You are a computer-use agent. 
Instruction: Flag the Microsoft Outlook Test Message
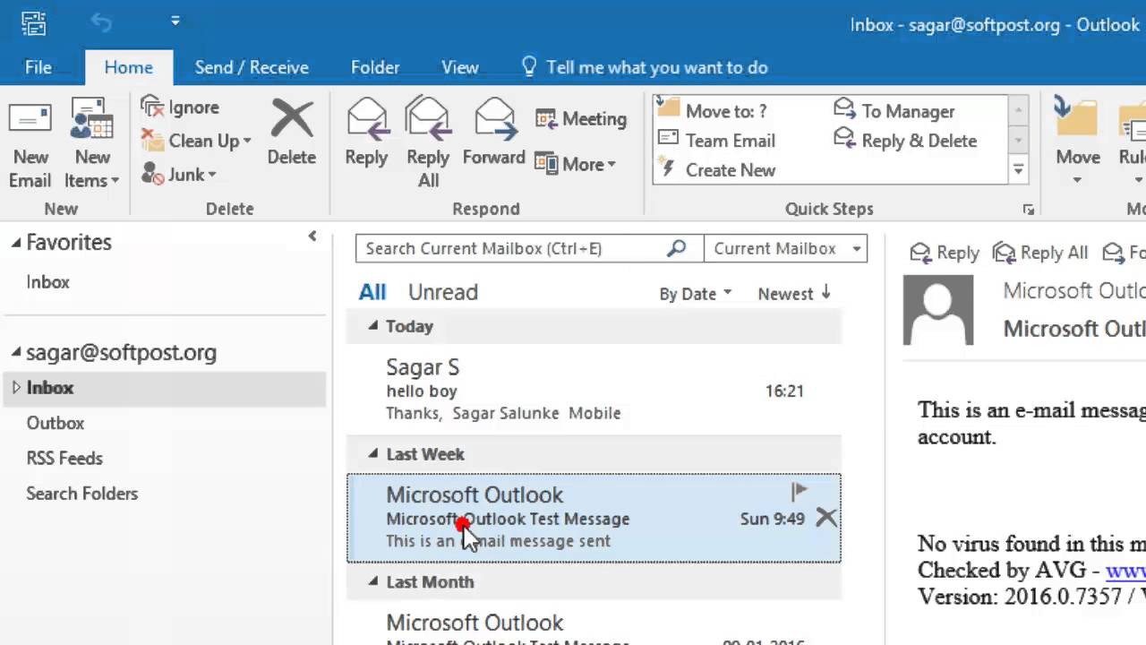point(798,491)
